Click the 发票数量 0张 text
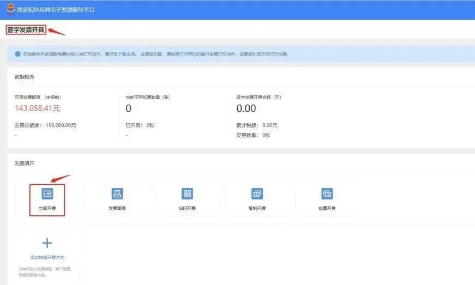This screenshot has height=285, width=475. (253, 135)
